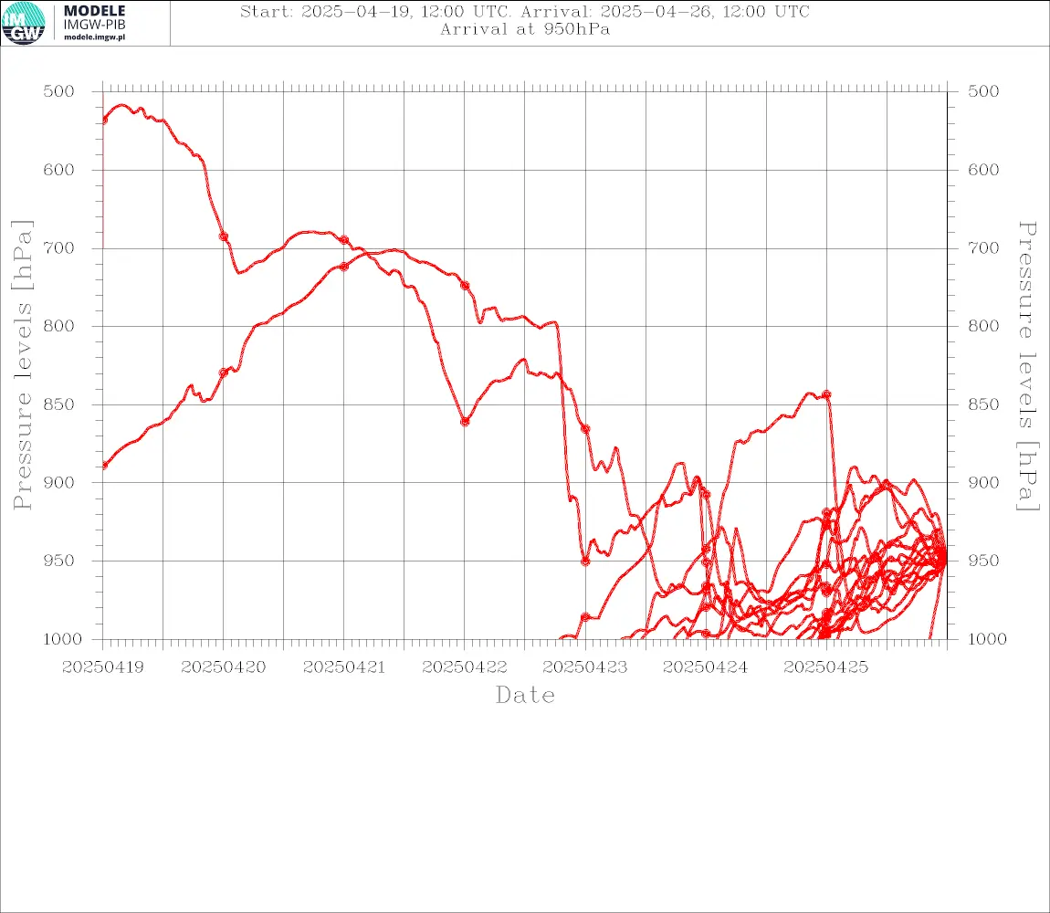1050x913 pixels.
Task: Click trajectory marker near 907 hPa on 20250424
Action: [x=706, y=494]
